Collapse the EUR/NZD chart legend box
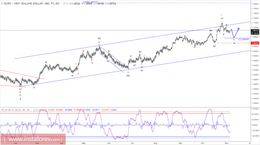260x145 pixels. pos(2,4)
